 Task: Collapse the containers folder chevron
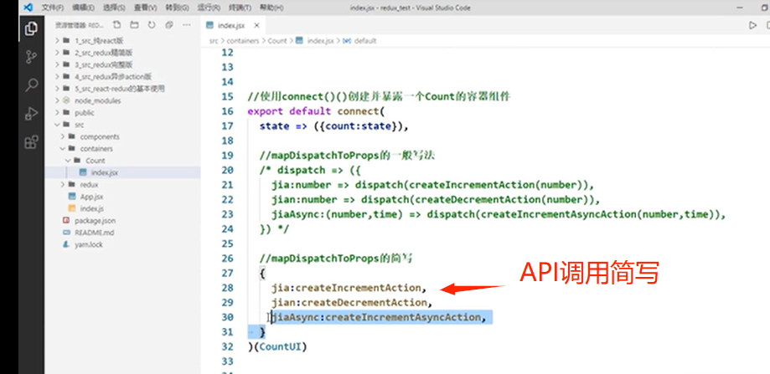[62, 149]
